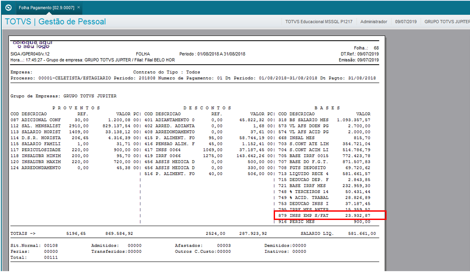Image resolution: width=470 pixels, height=272 pixels.
Task: Click row 573 VL AFS DOEN PG
Action: (324, 126)
